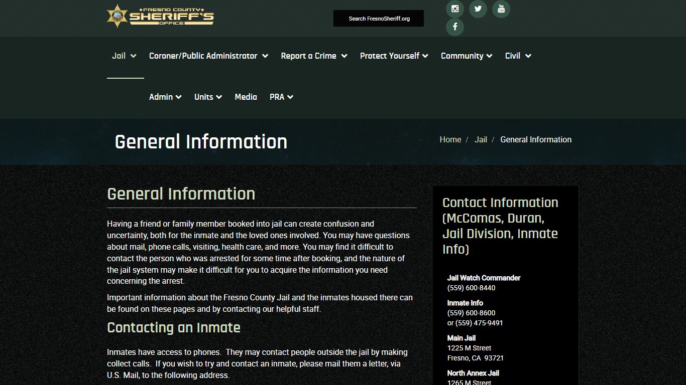Open the Report a Crime menu item

pos(309,56)
